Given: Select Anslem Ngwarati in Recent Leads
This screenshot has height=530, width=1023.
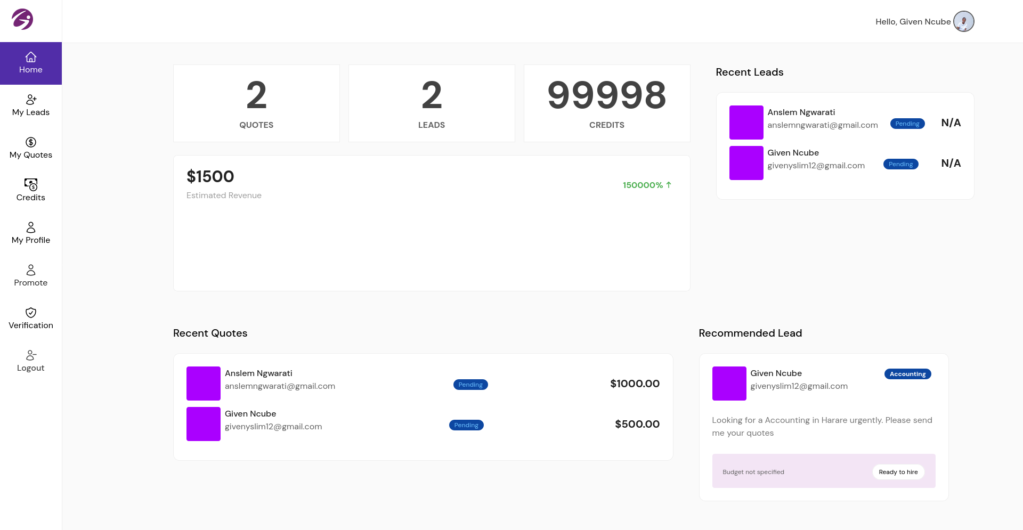Looking at the screenshot, I should coord(801,112).
